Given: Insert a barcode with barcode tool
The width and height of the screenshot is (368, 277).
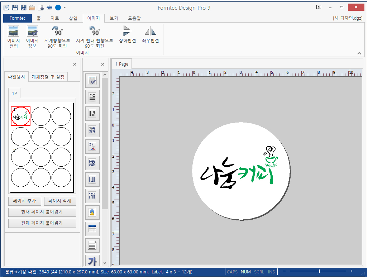Looking at the screenshot, I should pos(92,179).
